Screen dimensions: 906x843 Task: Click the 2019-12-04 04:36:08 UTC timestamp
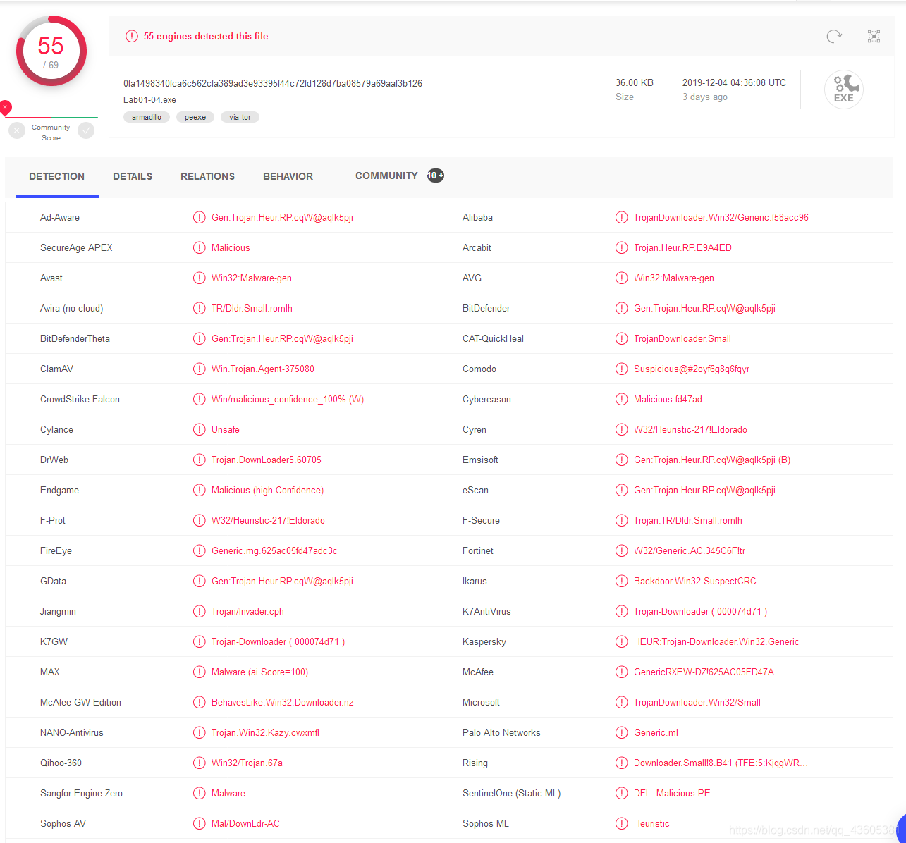point(734,82)
